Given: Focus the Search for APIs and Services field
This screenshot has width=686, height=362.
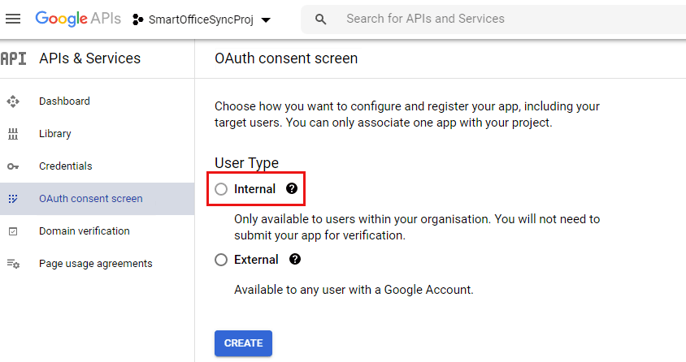Looking at the screenshot, I should pyautogui.click(x=493, y=19).
